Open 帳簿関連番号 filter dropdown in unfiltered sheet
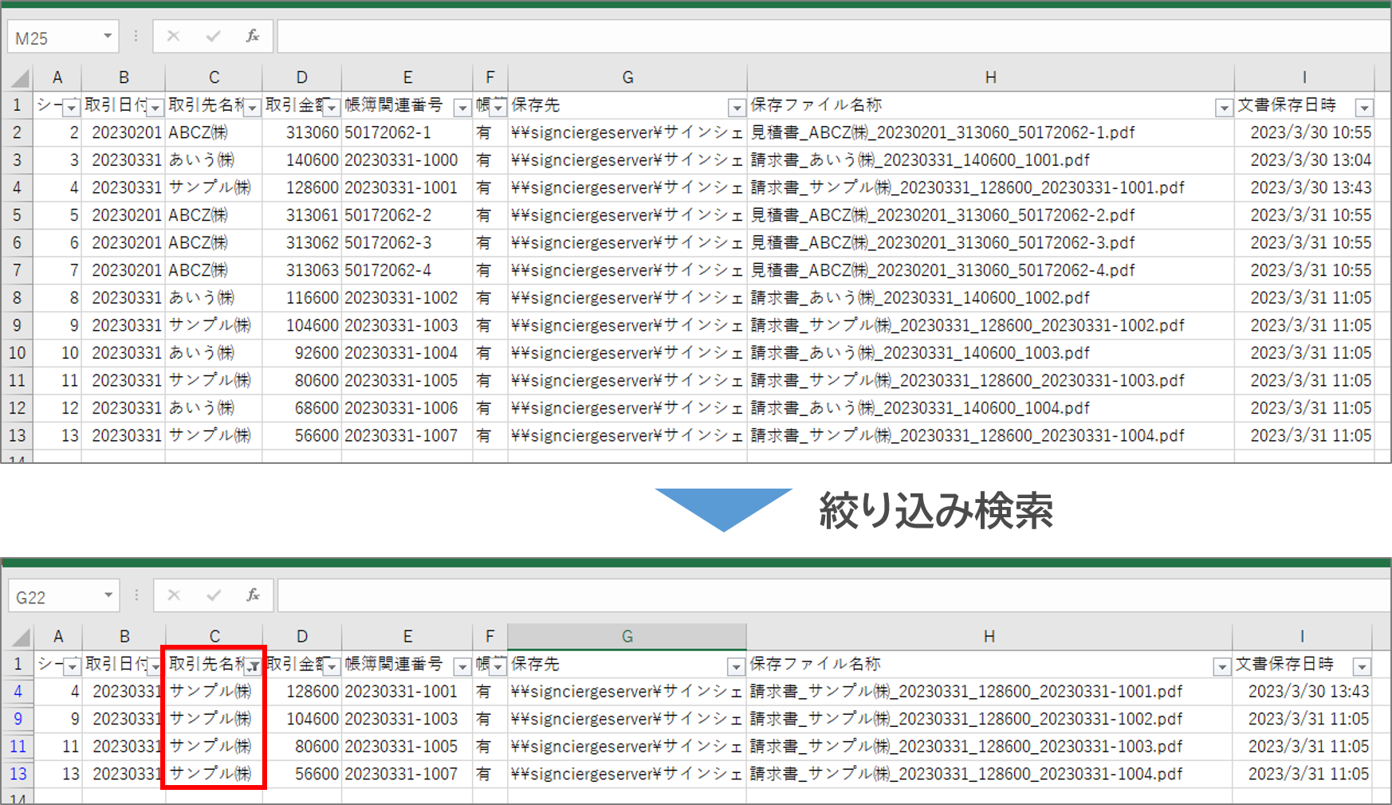 pyautogui.click(x=462, y=108)
